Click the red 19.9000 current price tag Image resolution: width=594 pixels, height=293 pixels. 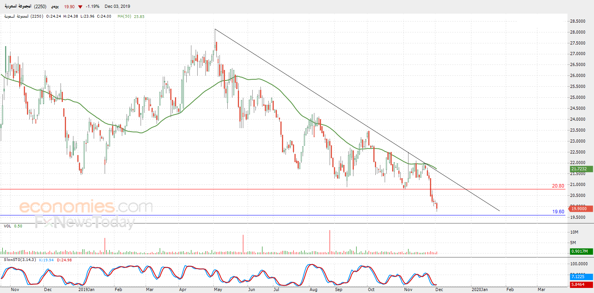point(581,209)
